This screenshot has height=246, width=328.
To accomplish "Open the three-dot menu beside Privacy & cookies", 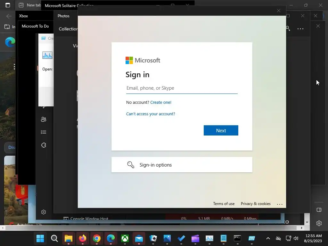I will (x=280, y=204).
